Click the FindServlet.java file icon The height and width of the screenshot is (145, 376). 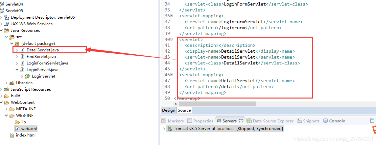(x=23, y=57)
